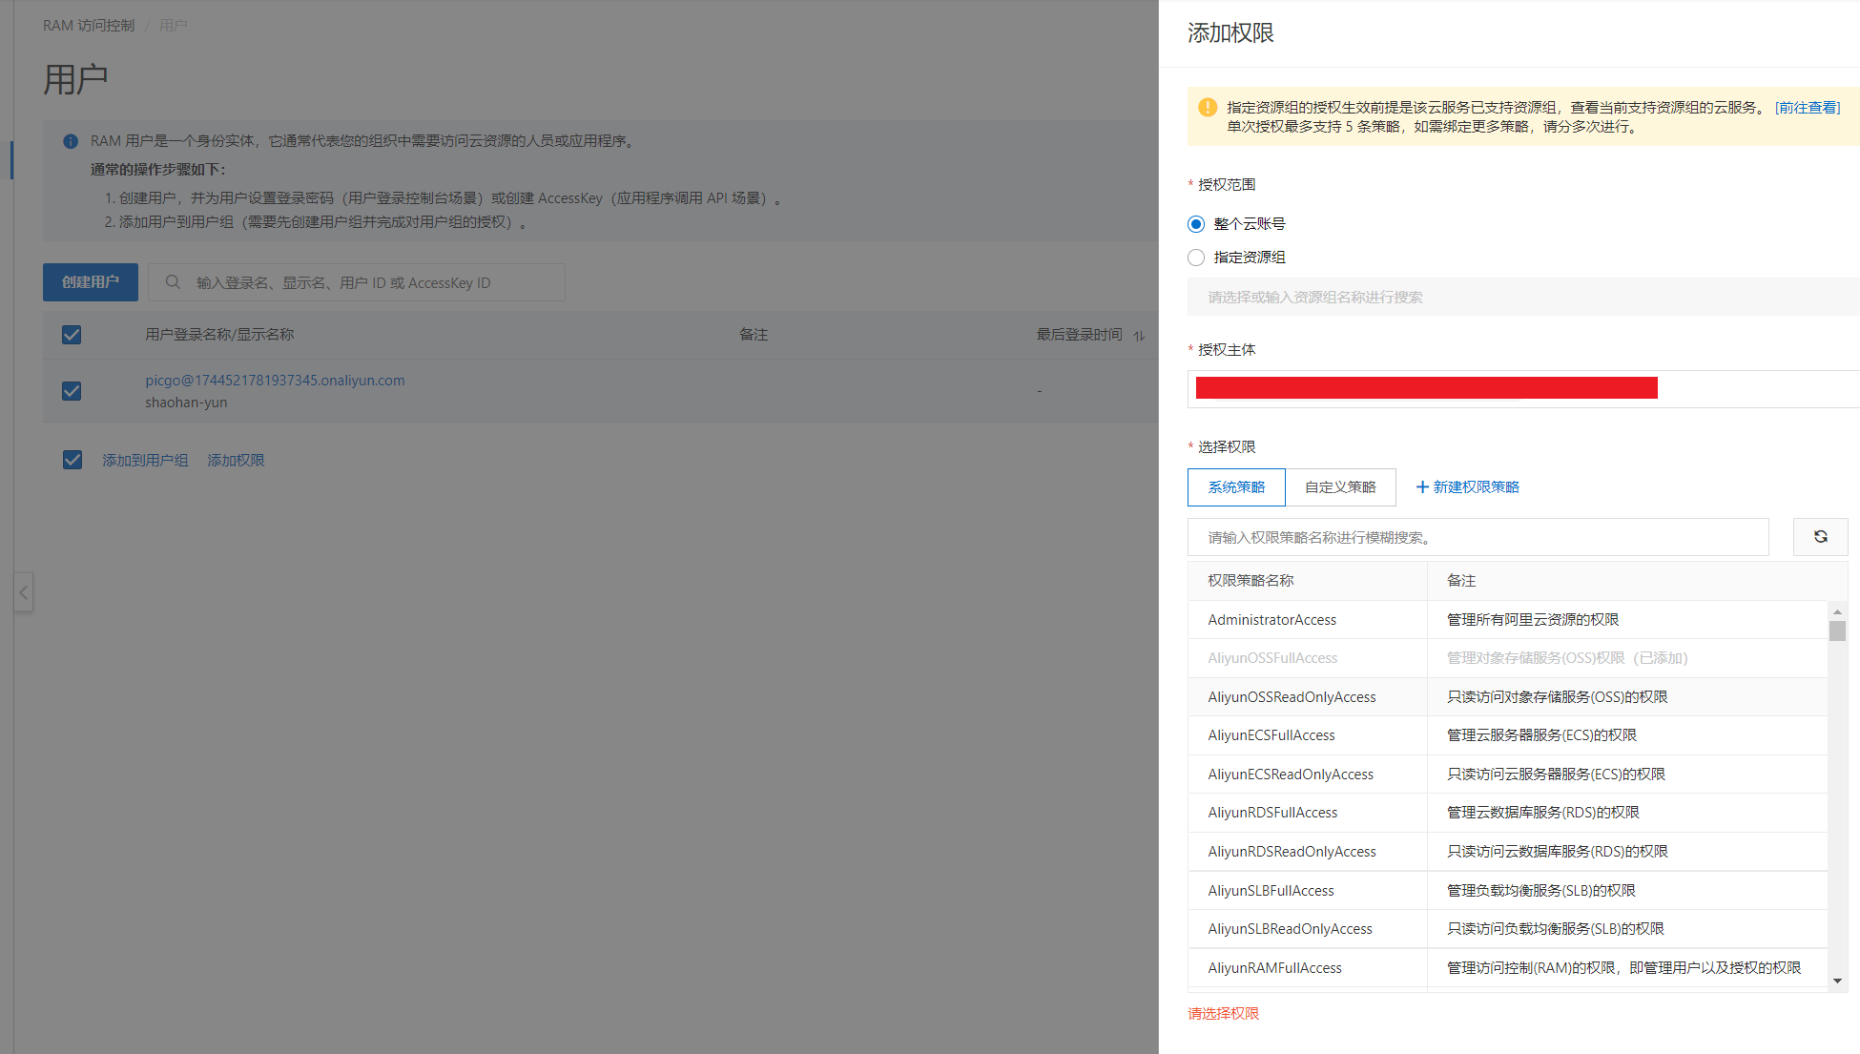This screenshot has height=1054, width=1860.
Task: Switch to 系统策略 tab
Action: 1236,487
